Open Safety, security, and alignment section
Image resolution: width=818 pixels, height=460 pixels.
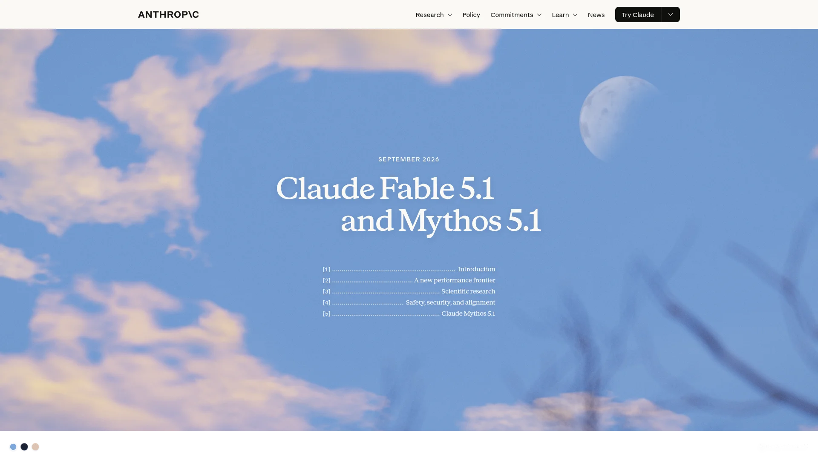409,302
